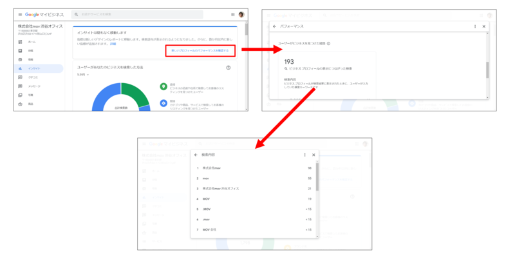Click 新しいプロフィールのパフォーマンスを確認する link
The image size is (515, 259).
[200, 51]
